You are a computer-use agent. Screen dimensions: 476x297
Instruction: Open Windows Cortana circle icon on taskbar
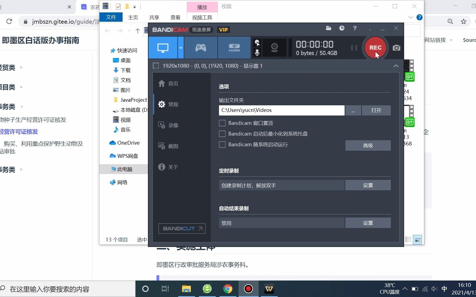(145, 289)
